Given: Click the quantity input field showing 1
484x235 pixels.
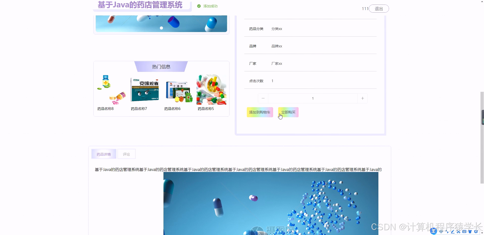Looking at the screenshot, I should point(313,98).
